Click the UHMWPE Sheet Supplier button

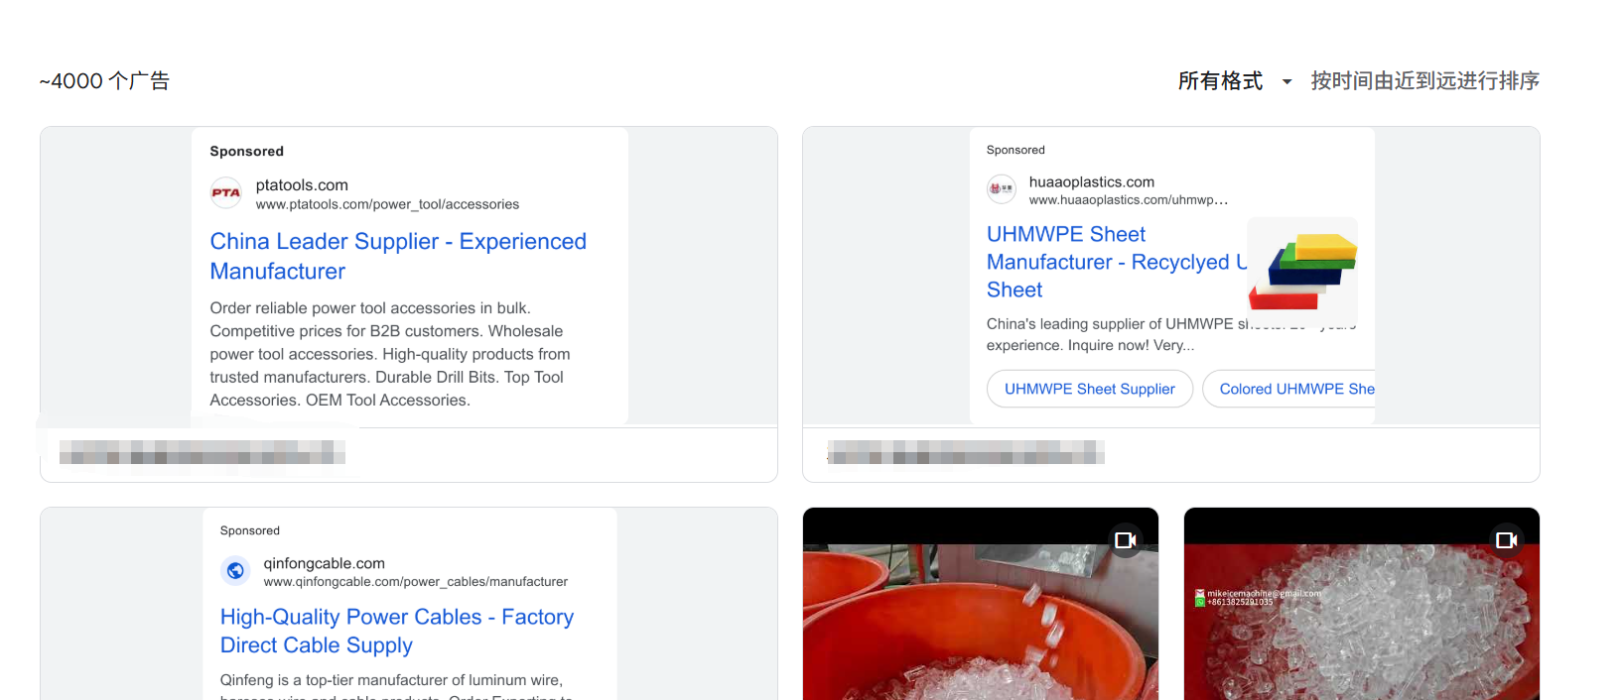[1090, 389]
